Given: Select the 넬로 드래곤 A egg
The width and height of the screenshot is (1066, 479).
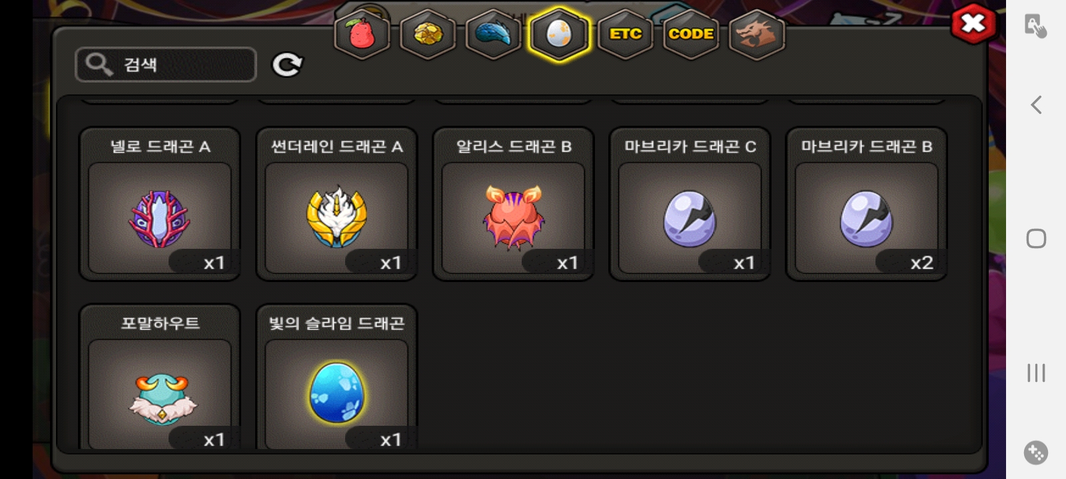Looking at the screenshot, I should pos(160,204).
